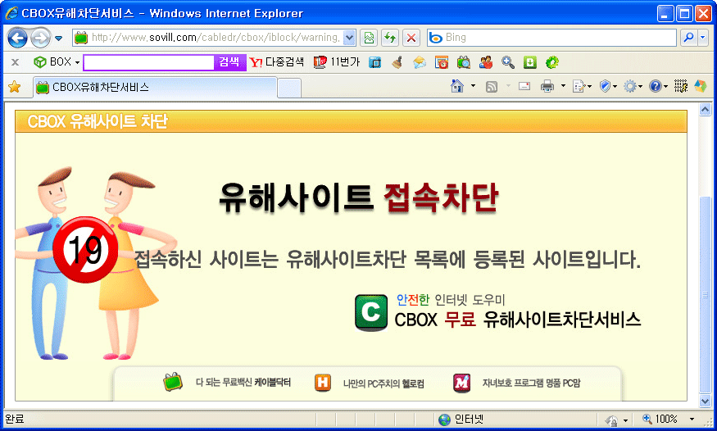717x431 pixels.
Task: Open a new blank tab
Action: point(289,87)
